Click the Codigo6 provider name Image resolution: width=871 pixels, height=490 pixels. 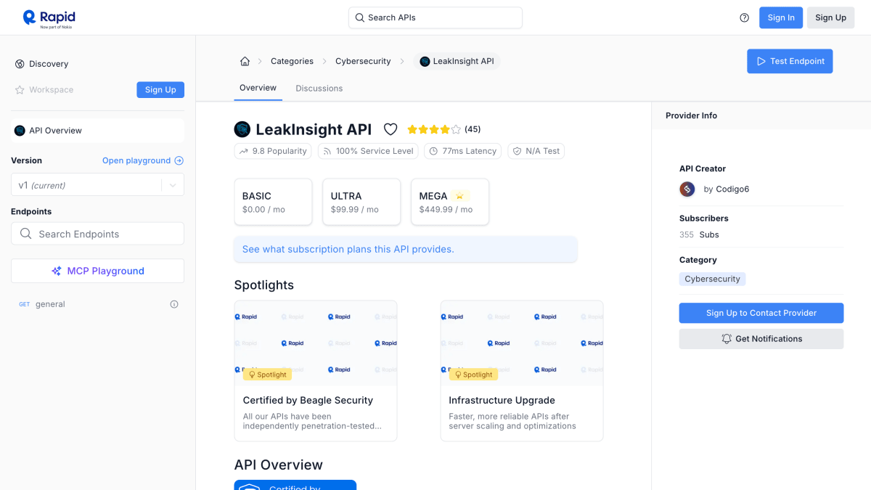[732, 189]
